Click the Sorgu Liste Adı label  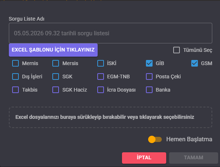click(x=27, y=19)
